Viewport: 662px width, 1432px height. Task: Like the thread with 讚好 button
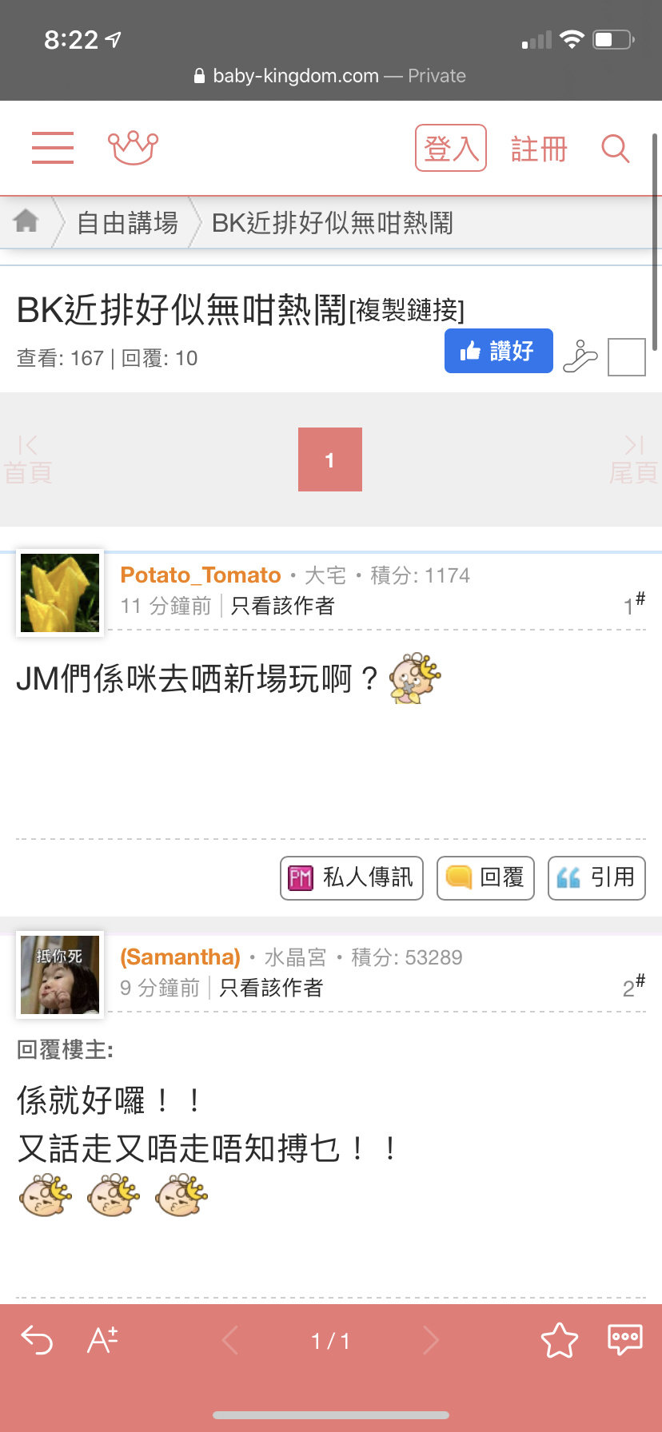(x=499, y=351)
